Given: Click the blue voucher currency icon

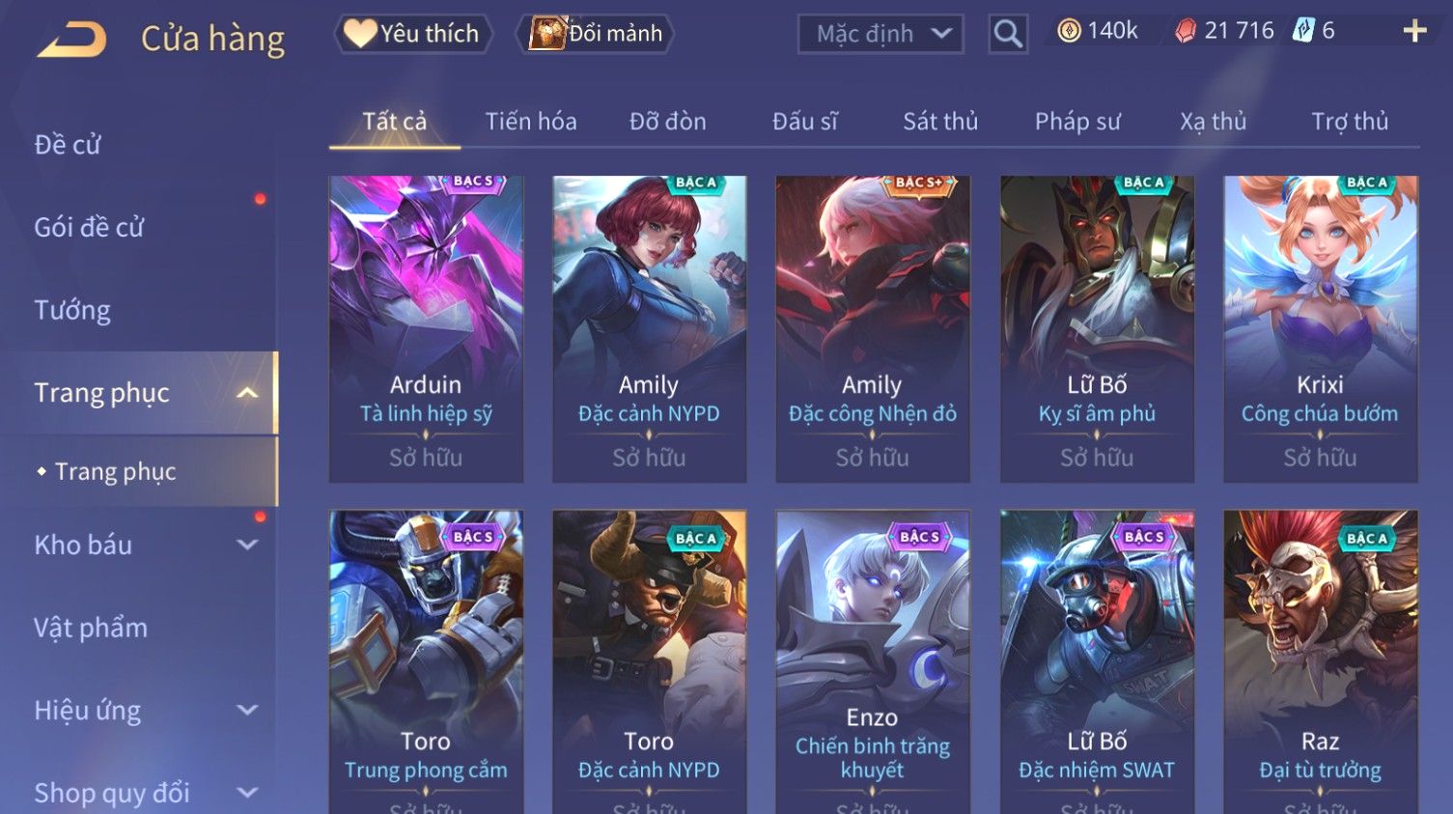Looking at the screenshot, I should point(1303,31).
